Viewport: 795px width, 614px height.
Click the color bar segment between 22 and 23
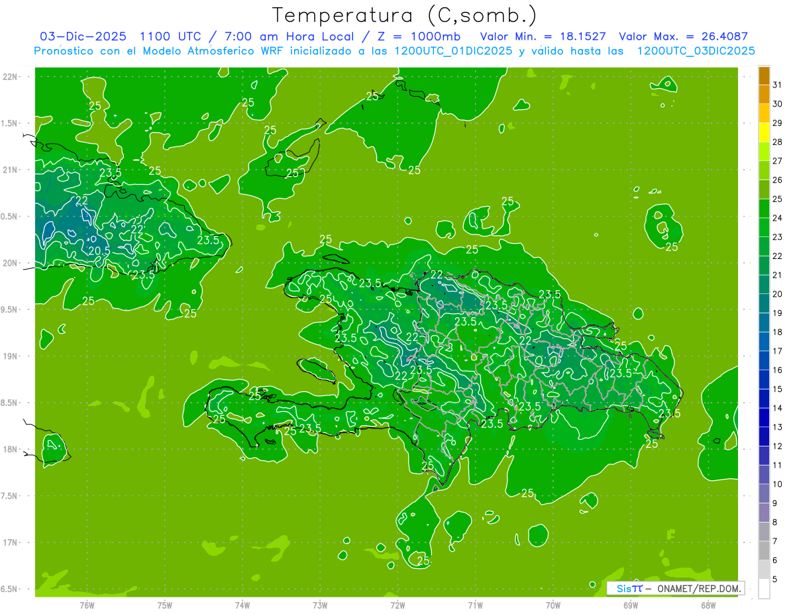click(x=764, y=246)
